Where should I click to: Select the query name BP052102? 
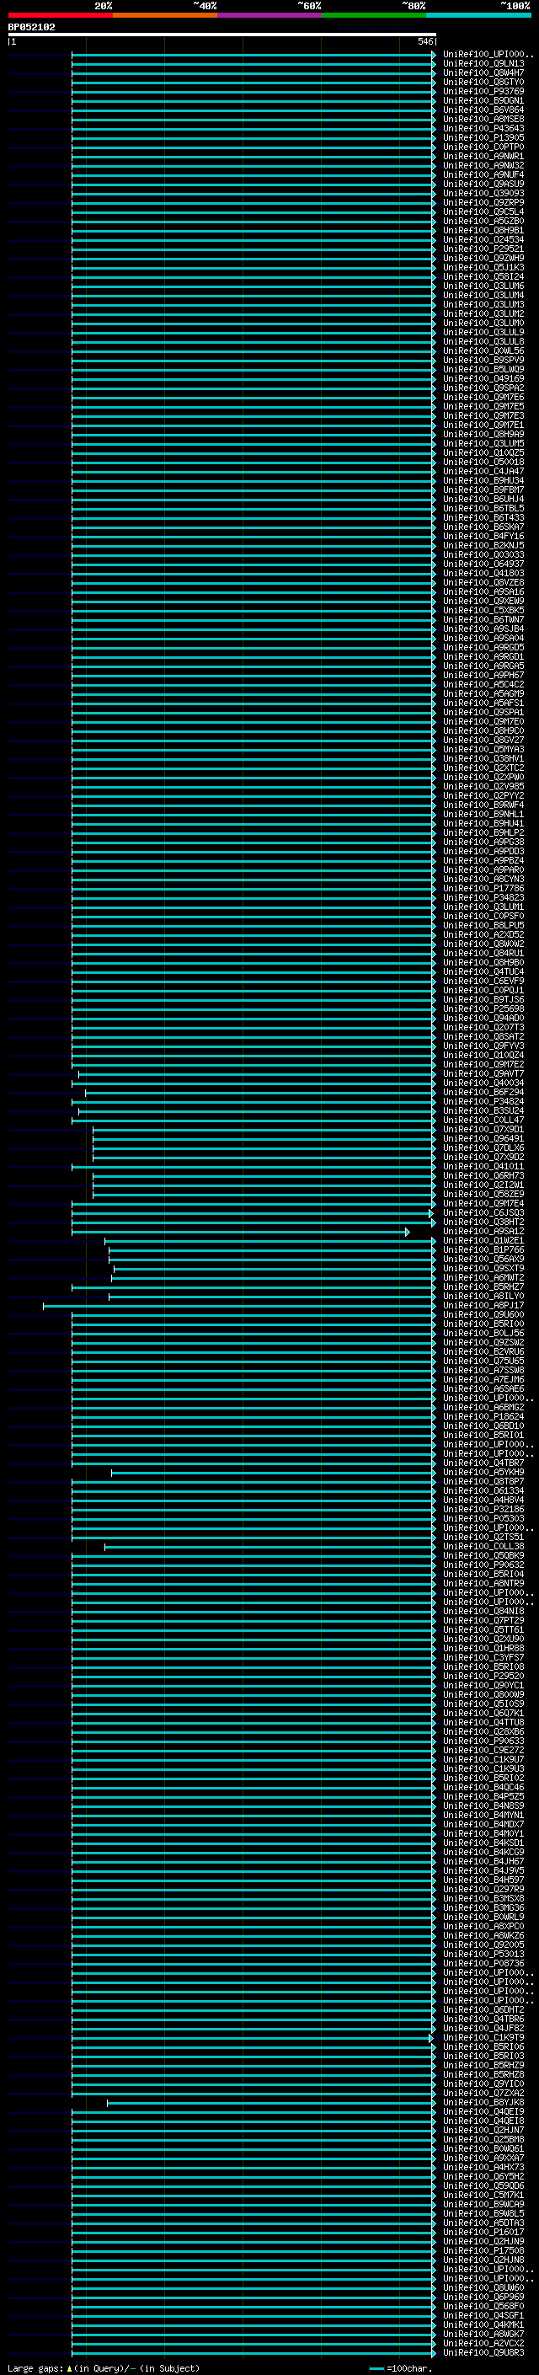[31, 28]
